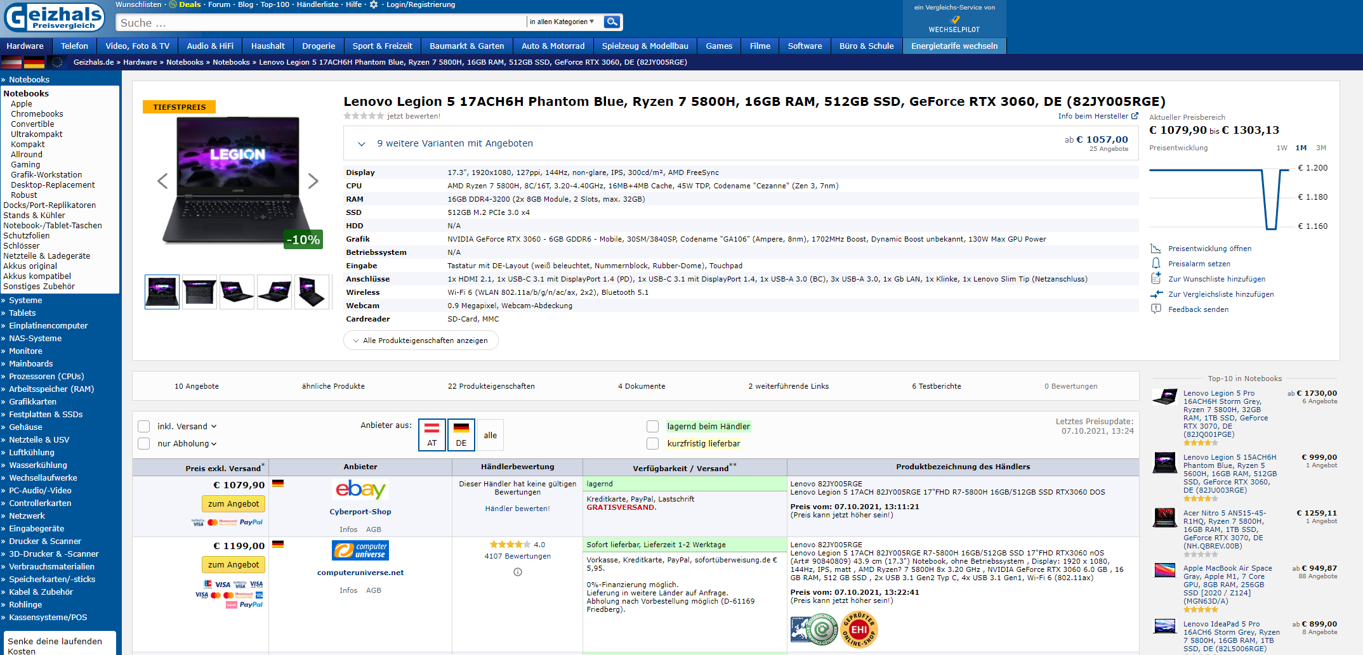Enable the nur Abholung checkbox
Image resolution: width=1363 pixels, height=655 pixels.
click(x=144, y=443)
